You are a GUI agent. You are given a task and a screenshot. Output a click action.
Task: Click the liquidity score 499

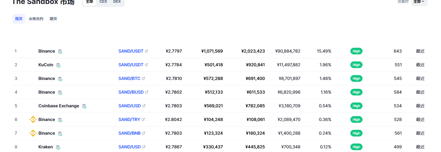click(x=398, y=147)
